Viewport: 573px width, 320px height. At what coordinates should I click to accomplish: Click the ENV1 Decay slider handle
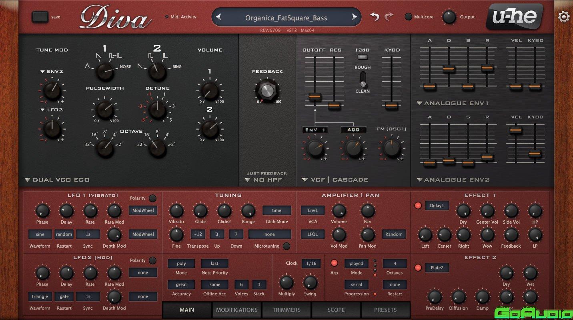(x=449, y=69)
